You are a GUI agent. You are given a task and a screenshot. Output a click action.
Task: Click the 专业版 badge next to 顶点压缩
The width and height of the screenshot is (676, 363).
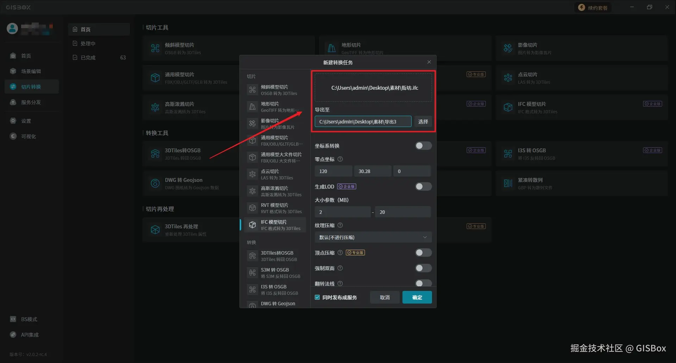355,253
